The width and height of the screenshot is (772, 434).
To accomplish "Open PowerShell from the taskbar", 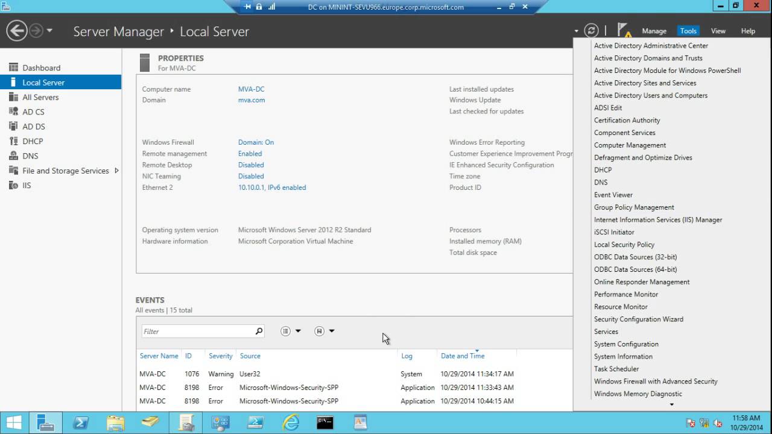I will coord(81,423).
